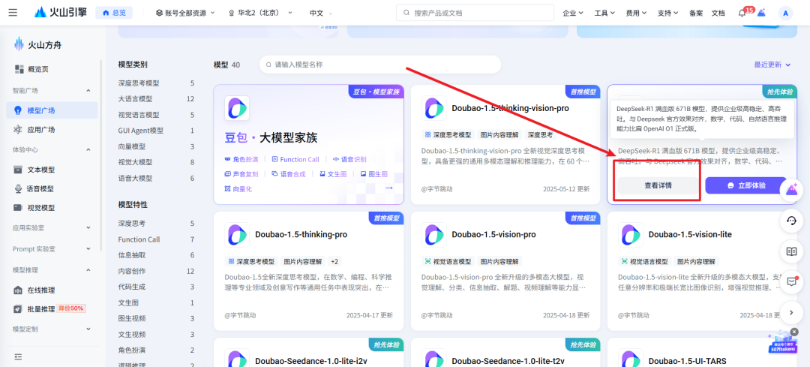Click the 搜索产品或文档 search field
This screenshot has height=367, width=810.
click(475, 13)
